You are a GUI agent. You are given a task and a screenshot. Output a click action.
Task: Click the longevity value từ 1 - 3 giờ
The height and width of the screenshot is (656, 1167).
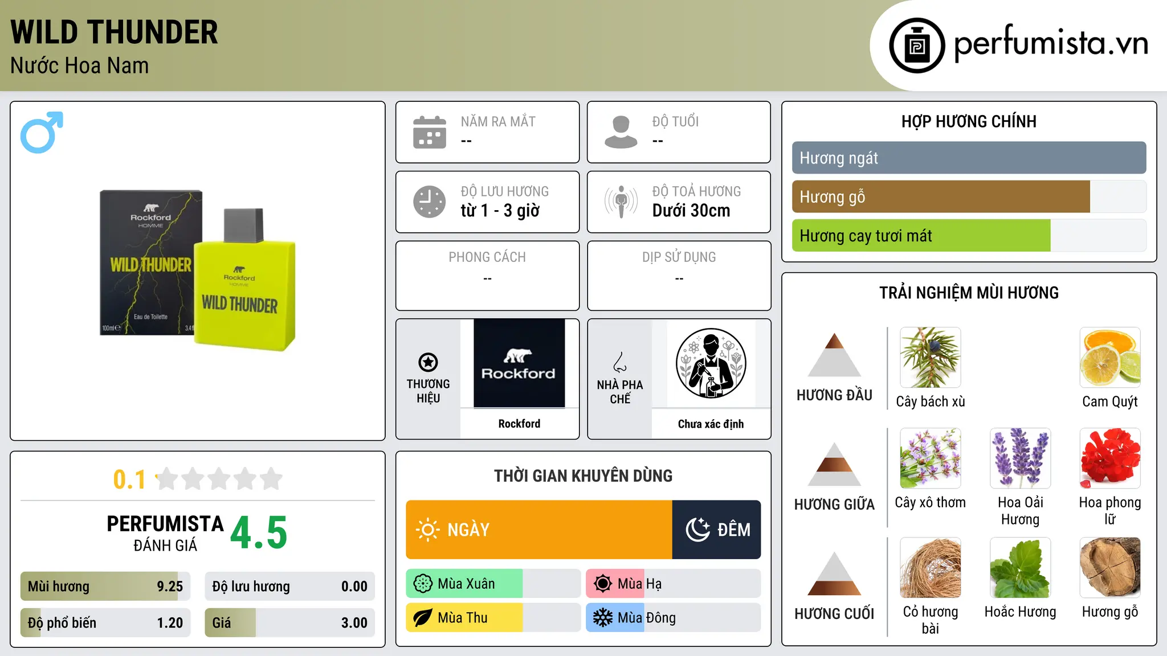coord(500,211)
